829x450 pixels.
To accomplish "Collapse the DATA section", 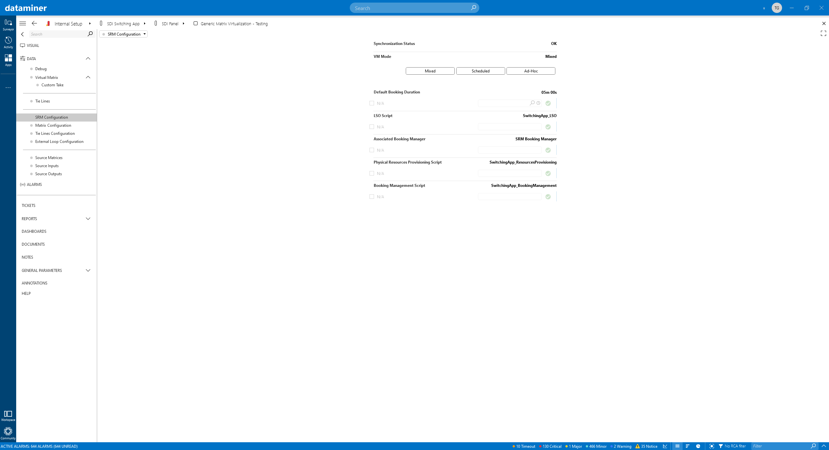I will tap(88, 59).
